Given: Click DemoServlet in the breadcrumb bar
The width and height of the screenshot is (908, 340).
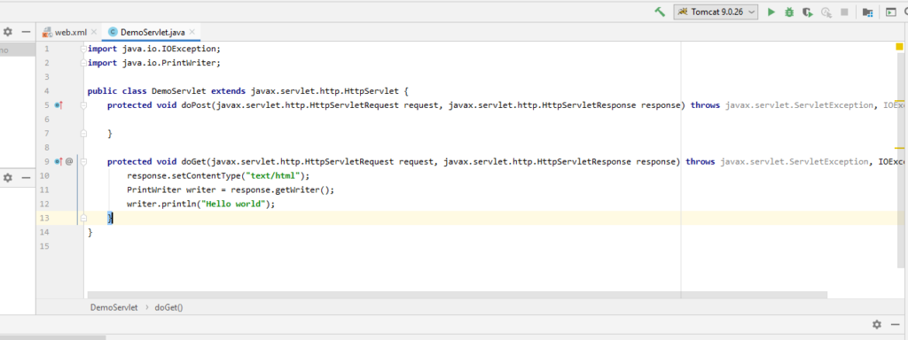Looking at the screenshot, I should pos(114,307).
